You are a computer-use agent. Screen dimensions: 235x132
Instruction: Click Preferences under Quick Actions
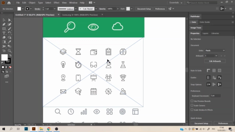[x=223, y=123]
